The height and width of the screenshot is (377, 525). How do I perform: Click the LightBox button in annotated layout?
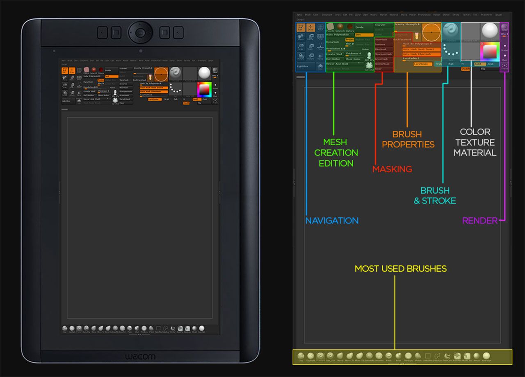(x=306, y=66)
